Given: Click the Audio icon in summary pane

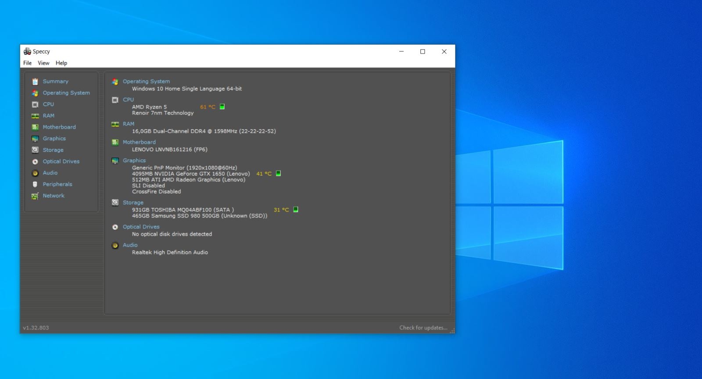Looking at the screenshot, I should click(115, 245).
